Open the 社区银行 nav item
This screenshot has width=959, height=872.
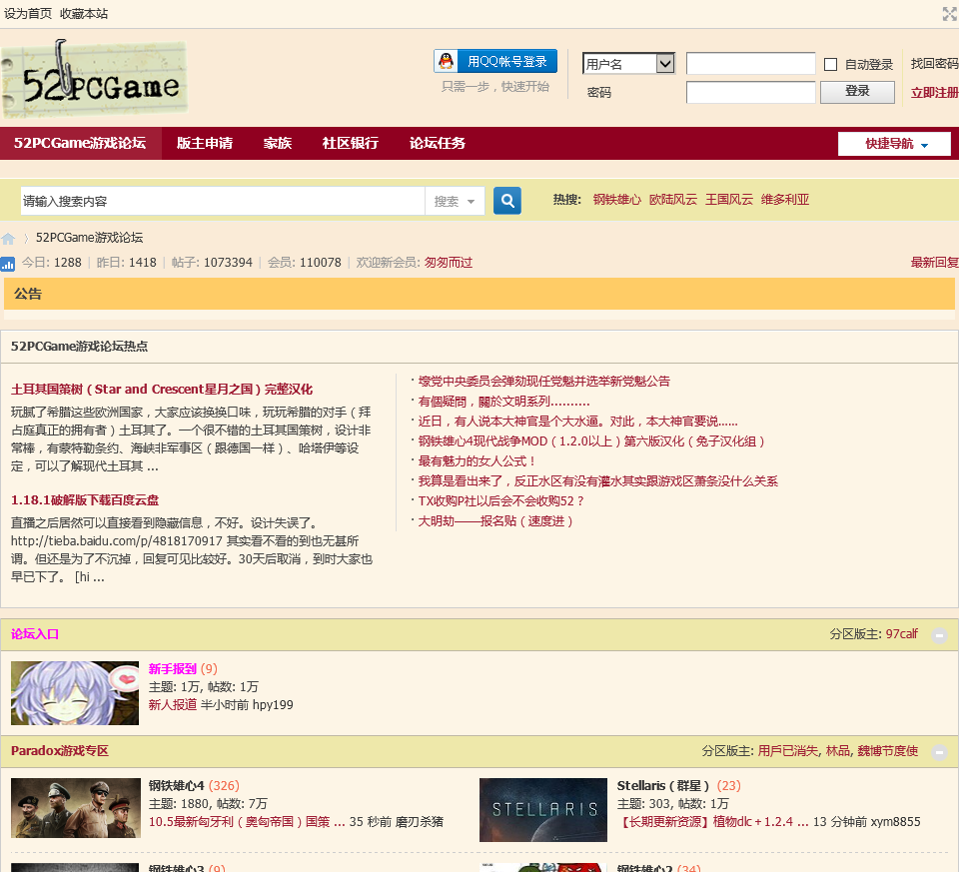click(351, 143)
